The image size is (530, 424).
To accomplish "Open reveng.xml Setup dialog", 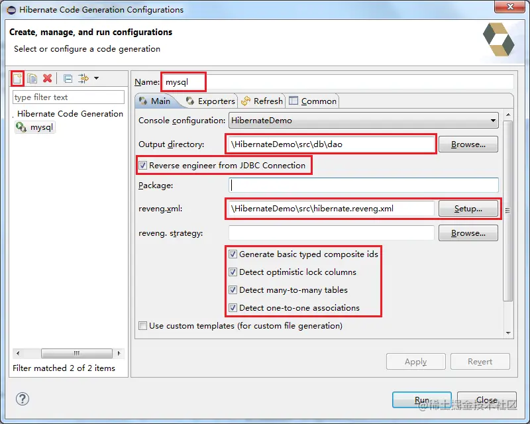I will tap(468, 209).
